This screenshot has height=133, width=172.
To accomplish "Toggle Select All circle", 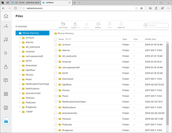I will tap(121, 24).
